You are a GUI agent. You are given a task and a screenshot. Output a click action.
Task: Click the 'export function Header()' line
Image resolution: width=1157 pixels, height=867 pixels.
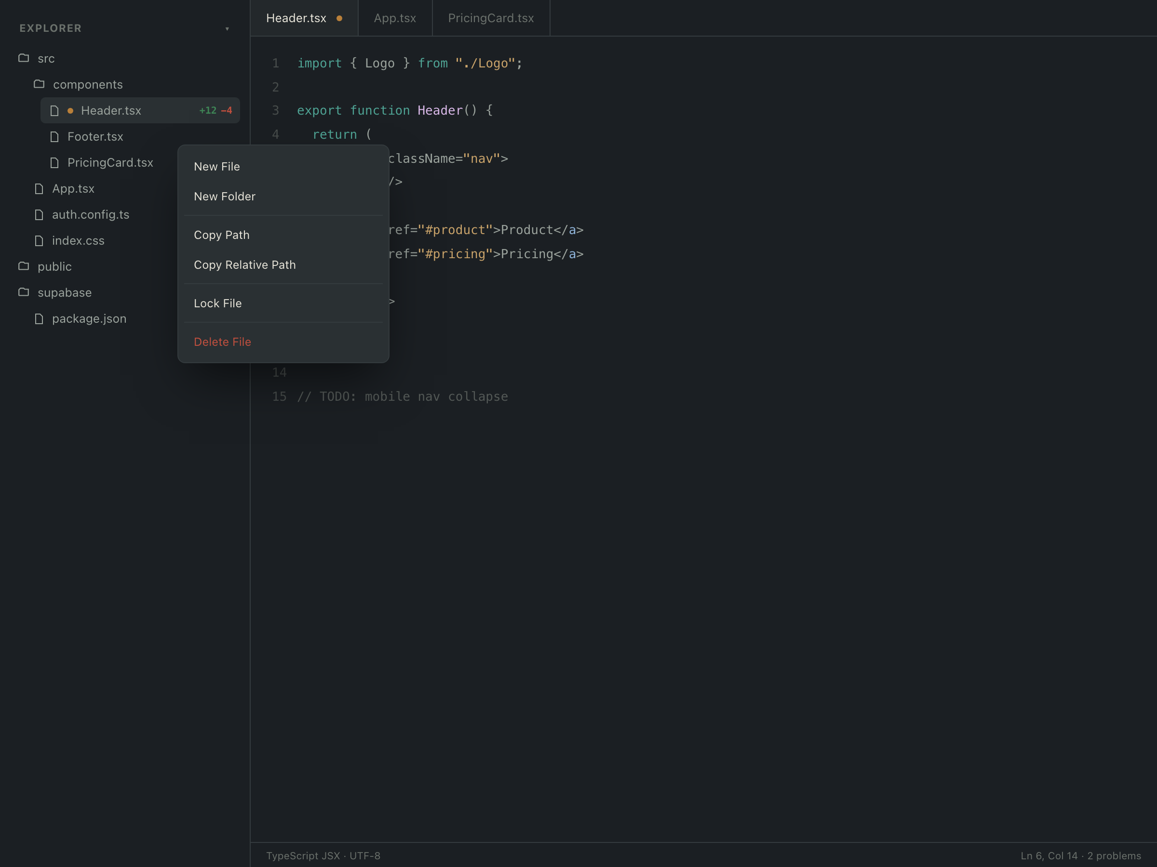pos(395,111)
